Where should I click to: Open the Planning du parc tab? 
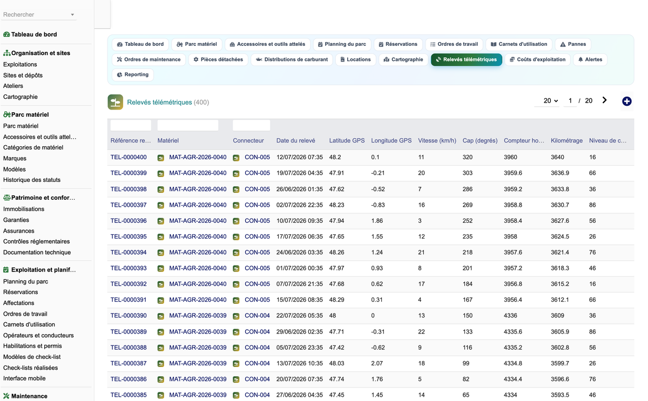(x=342, y=44)
